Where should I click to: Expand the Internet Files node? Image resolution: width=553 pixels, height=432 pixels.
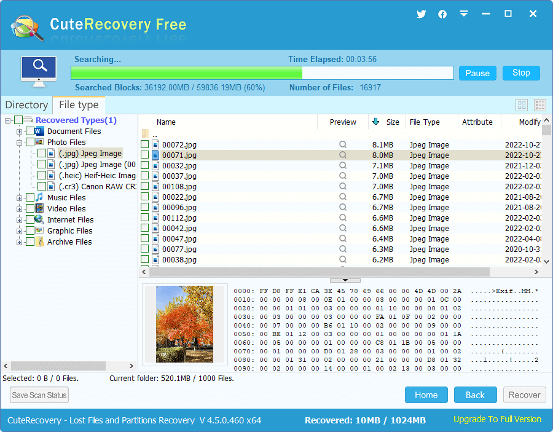pyautogui.click(x=19, y=220)
